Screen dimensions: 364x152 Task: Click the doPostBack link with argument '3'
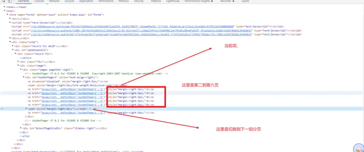coord(73,93)
